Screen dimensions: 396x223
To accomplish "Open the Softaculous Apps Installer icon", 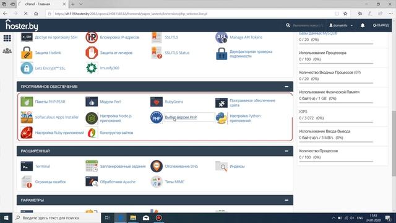I will point(27,117).
